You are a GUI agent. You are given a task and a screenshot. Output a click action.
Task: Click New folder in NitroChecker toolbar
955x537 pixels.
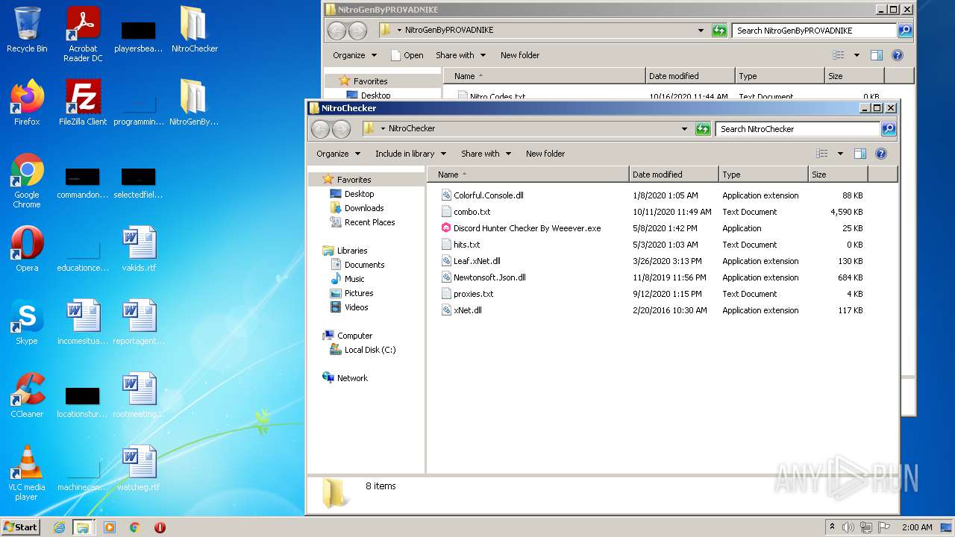pyautogui.click(x=545, y=154)
